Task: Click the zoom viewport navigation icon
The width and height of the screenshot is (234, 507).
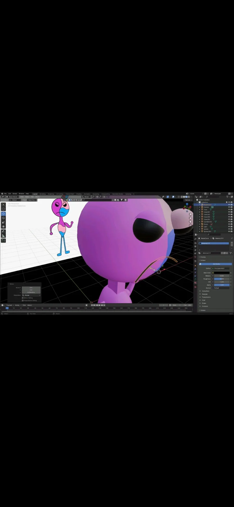Action: (x=190, y=214)
